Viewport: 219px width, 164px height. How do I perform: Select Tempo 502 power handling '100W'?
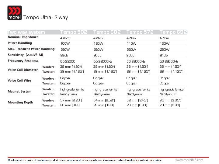[65, 43]
